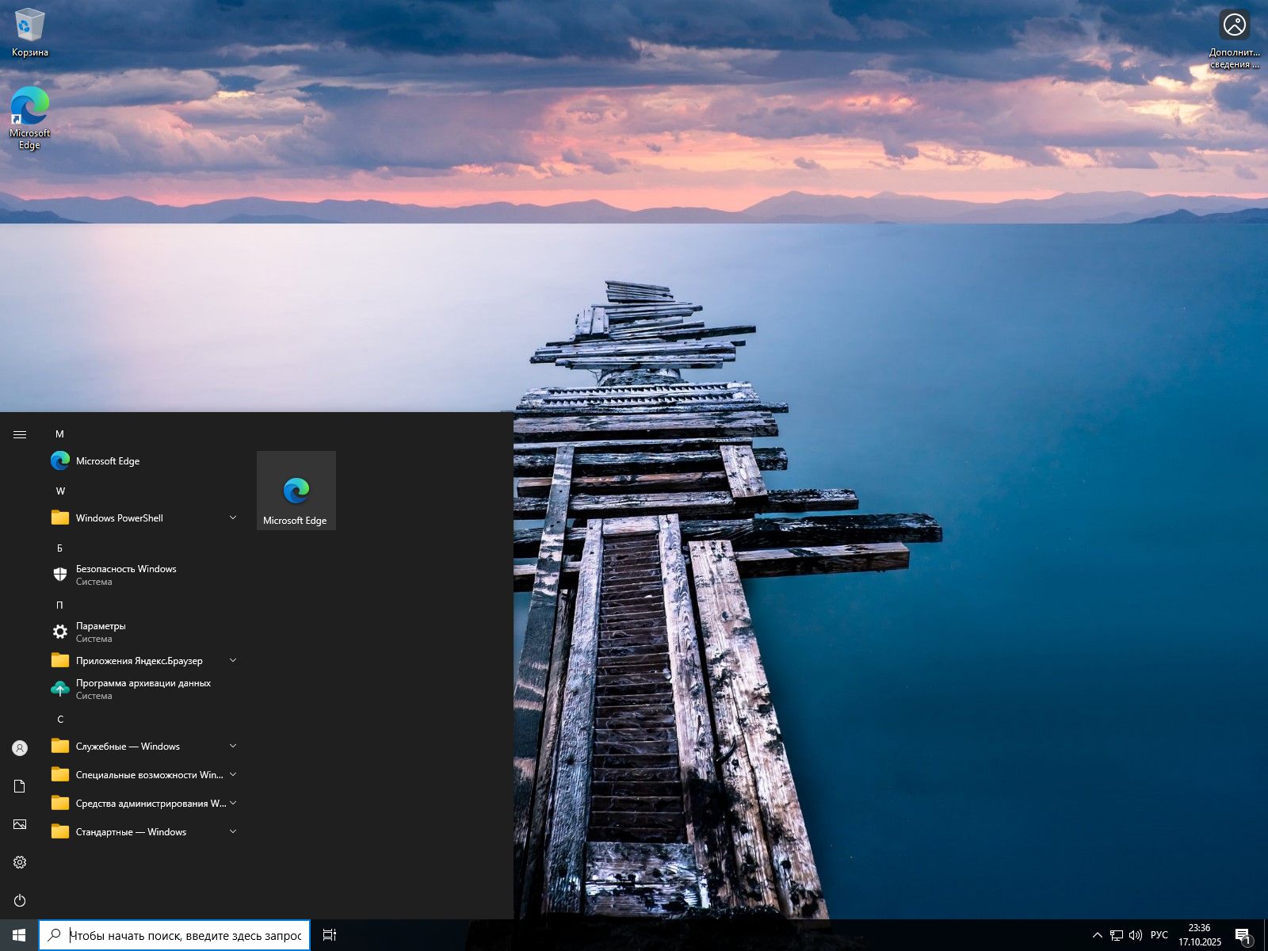Image resolution: width=1268 pixels, height=951 pixels.
Task: Open Безопасность Windows from app list
Action: (x=125, y=575)
